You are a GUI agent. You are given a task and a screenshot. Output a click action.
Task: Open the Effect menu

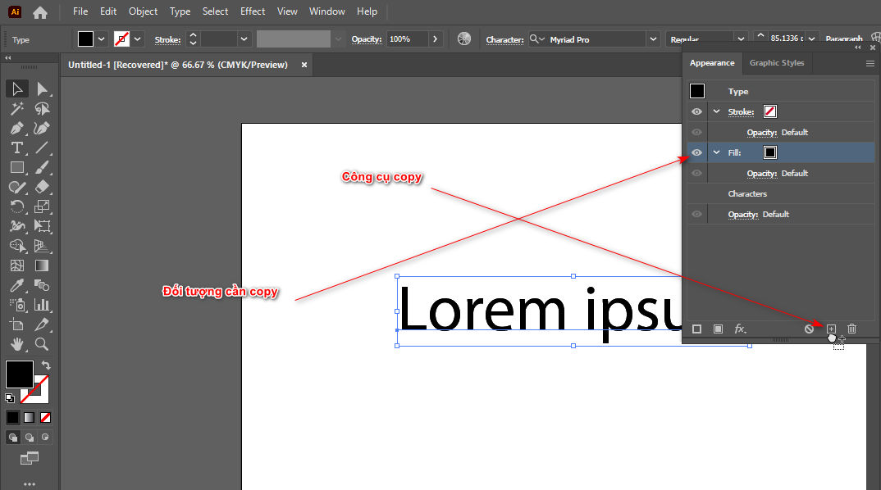[253, 11]
